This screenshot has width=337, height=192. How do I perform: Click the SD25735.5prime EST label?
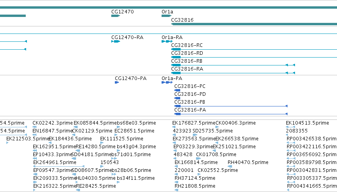213,131
